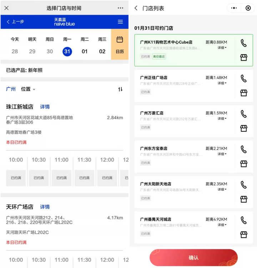Image resolution: width=257 pixels, height=268 pixels.
Task: View storefront of 广州东方宝泰店
Action: (x=244, y=164)
